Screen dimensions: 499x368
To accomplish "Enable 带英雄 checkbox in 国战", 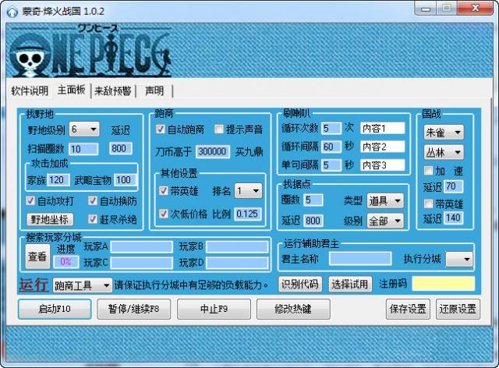I will pyautogui.click(x=429, y=203).
